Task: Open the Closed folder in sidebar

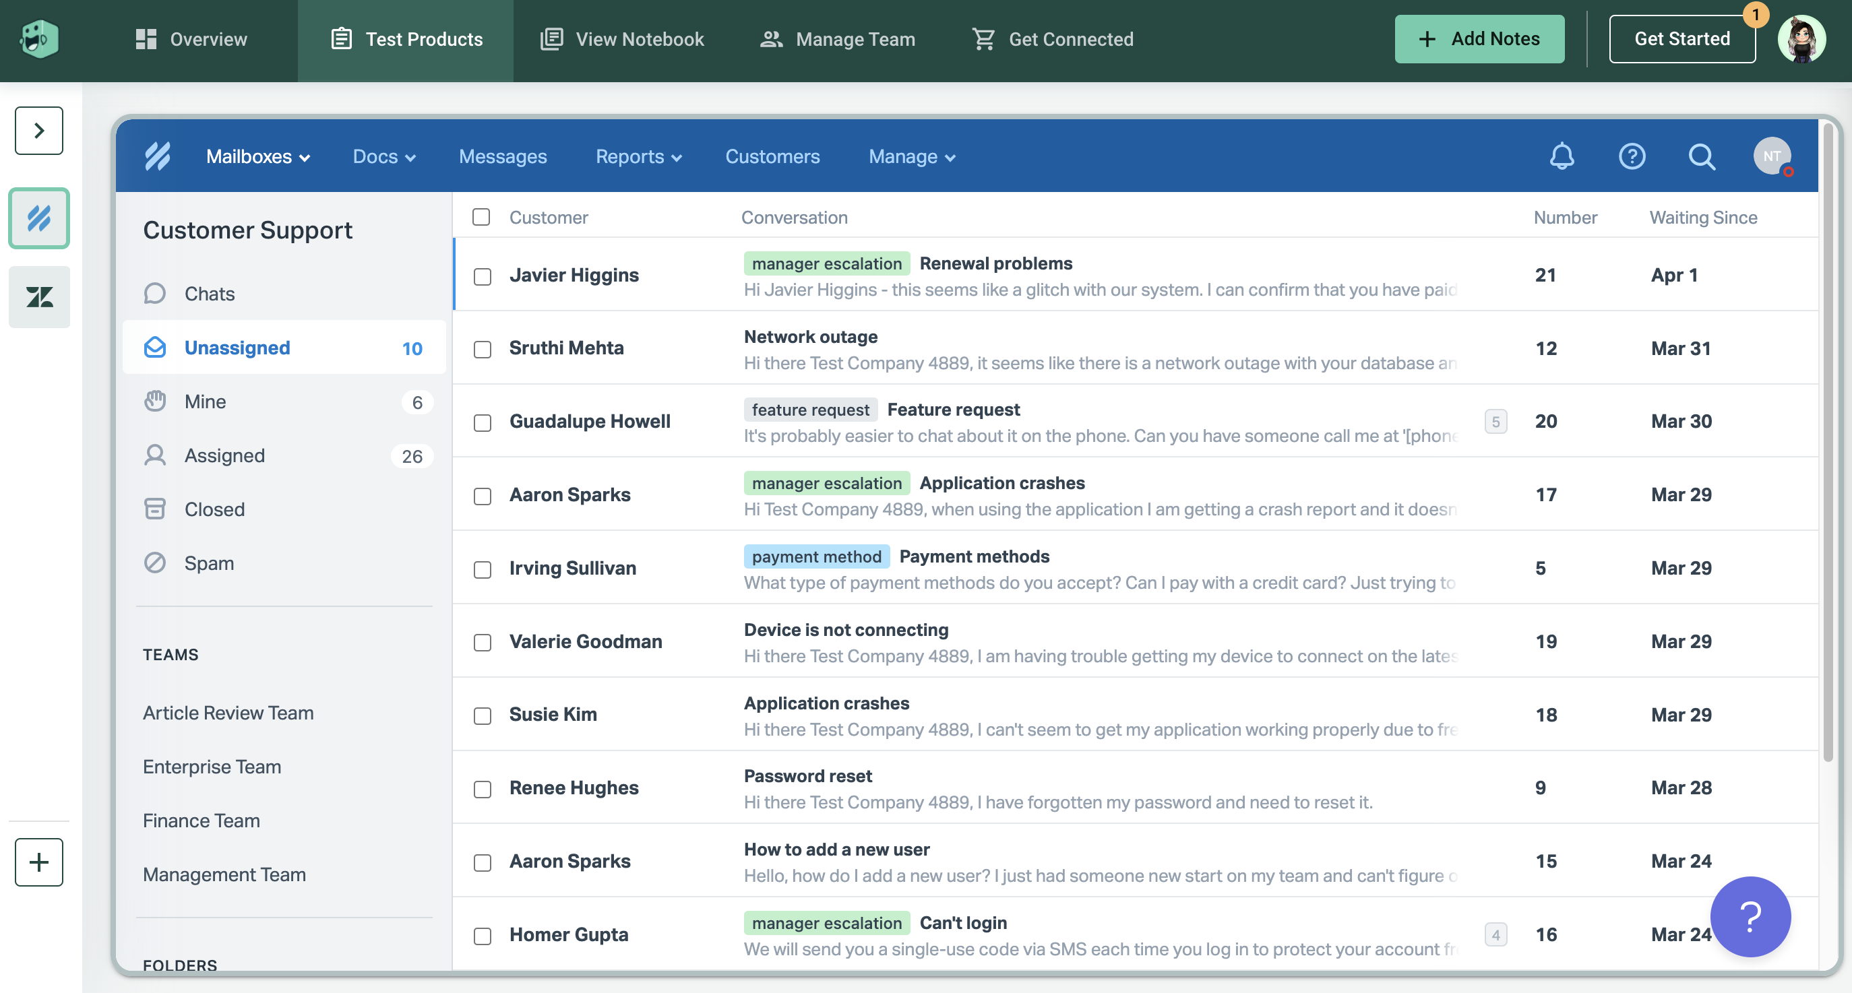Action: 214,509
